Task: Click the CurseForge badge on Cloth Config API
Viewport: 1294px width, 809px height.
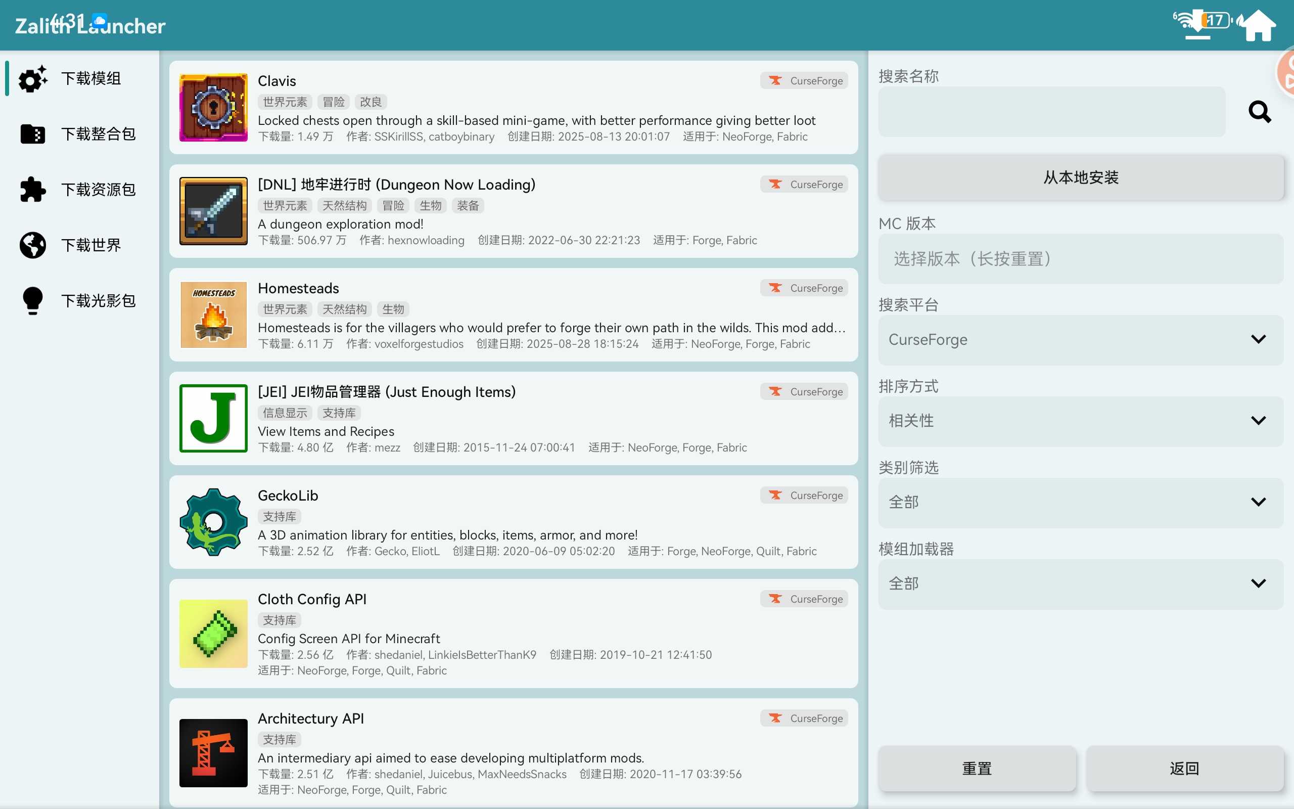Action: [x=804, y=599]
